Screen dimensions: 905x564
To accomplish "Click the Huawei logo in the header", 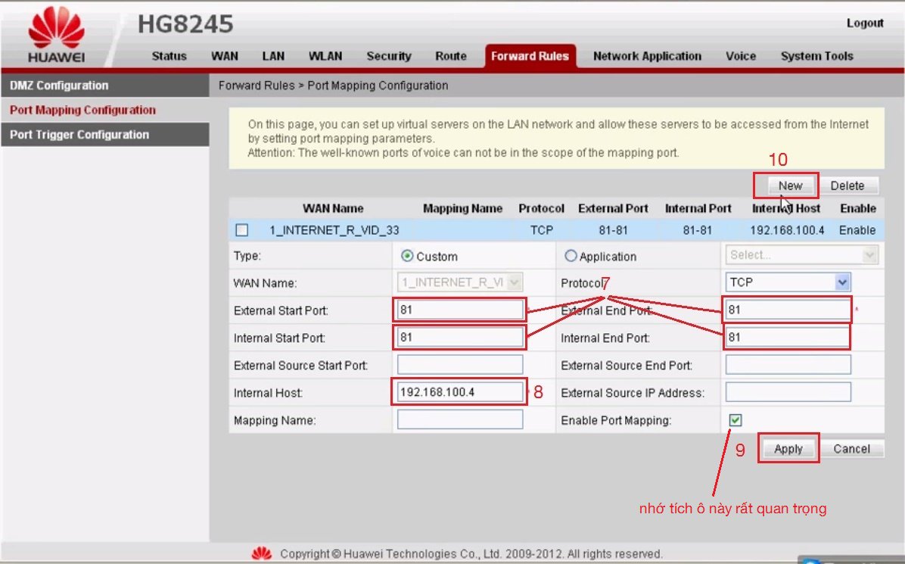I will click(x=56, y=33).
